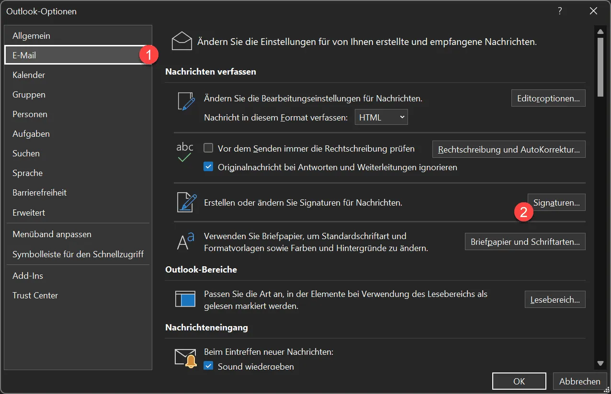Open Symbolleiste für den Schnellzugriff settings
The image size is (611, 394).
pyautogui.click(x=78, y=254)
